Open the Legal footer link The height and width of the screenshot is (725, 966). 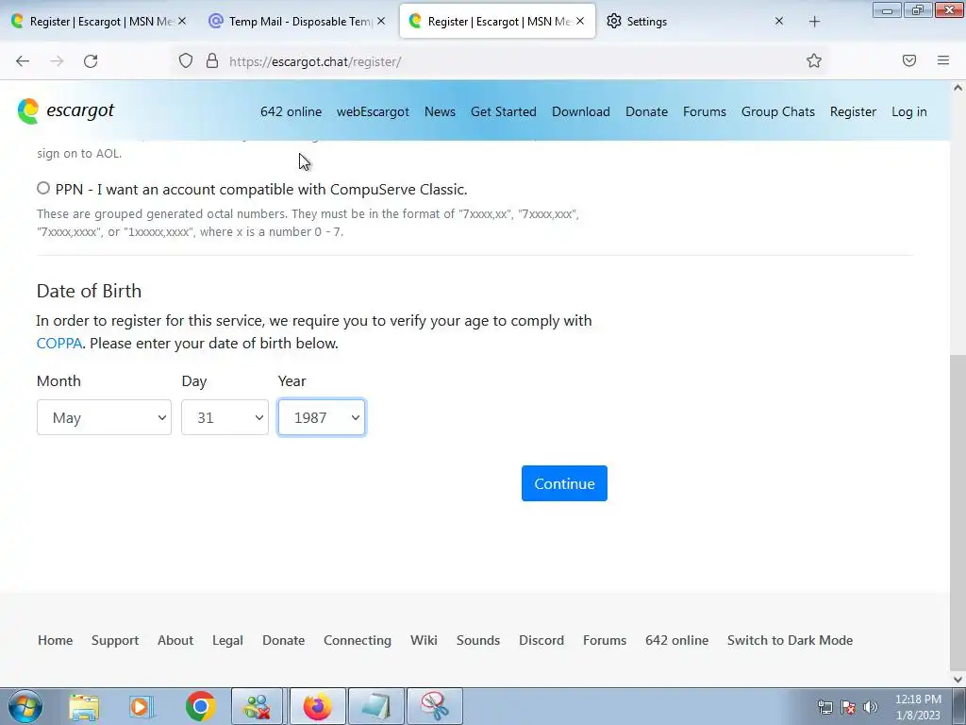(228, 641)
